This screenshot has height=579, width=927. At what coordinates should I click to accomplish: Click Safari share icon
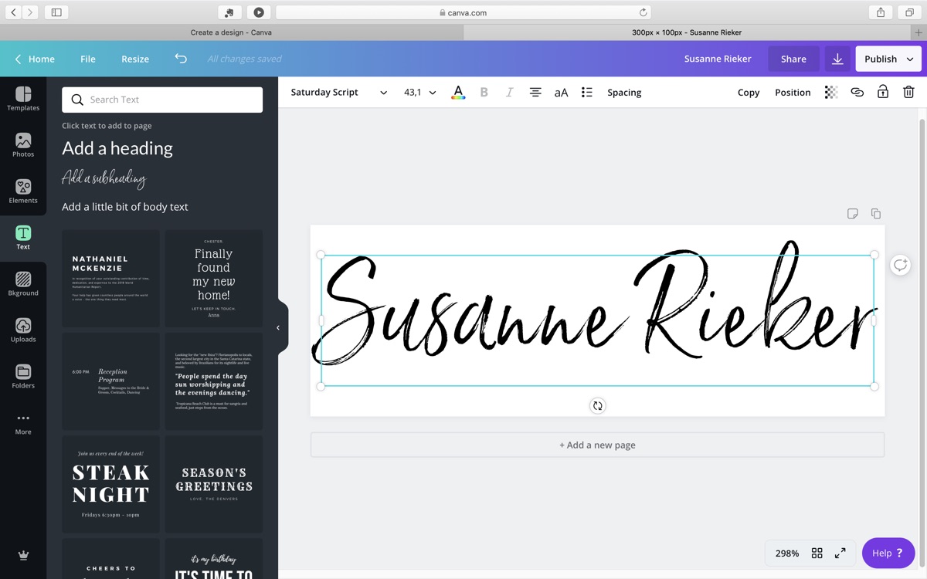[881, 12]
